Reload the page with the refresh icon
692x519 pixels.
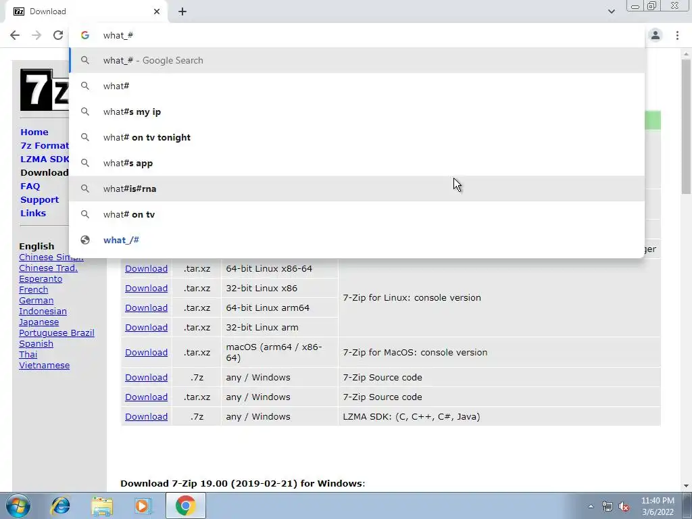[x=58, y=35]
